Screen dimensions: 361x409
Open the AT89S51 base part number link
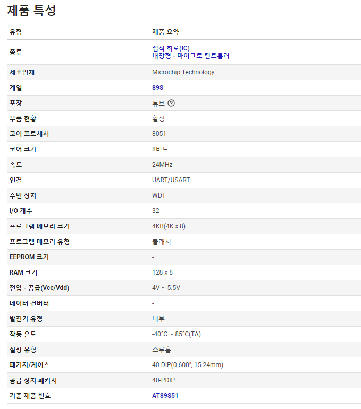pos(165,396)
